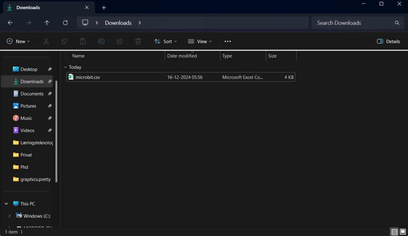Select the Downloads tab
The image size is (408, 236).
point(49,8)
